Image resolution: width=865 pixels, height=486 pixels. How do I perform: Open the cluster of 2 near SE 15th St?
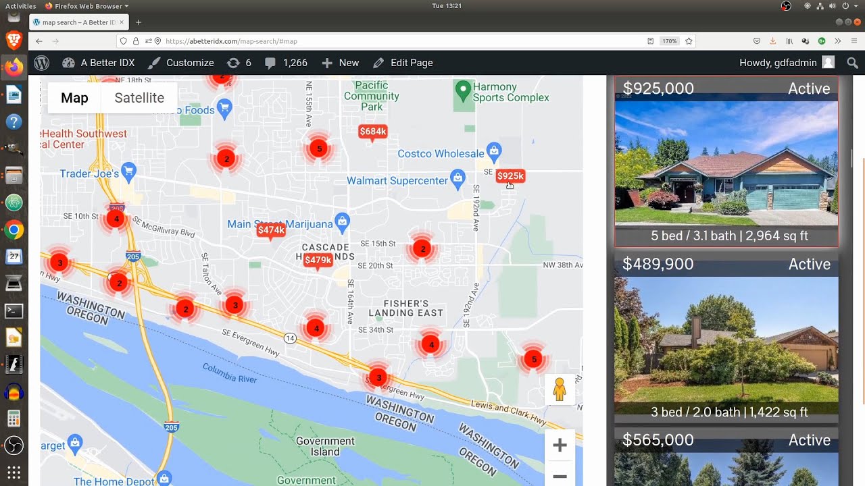[x=422, y=249]
